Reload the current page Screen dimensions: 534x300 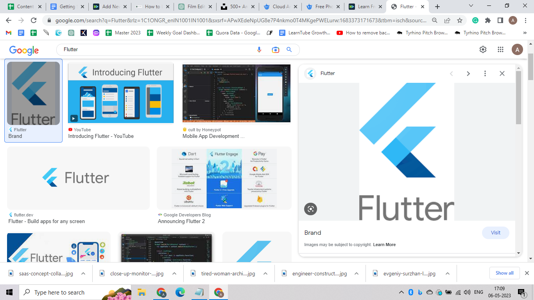pyautogui.click(x=34, y=20)
